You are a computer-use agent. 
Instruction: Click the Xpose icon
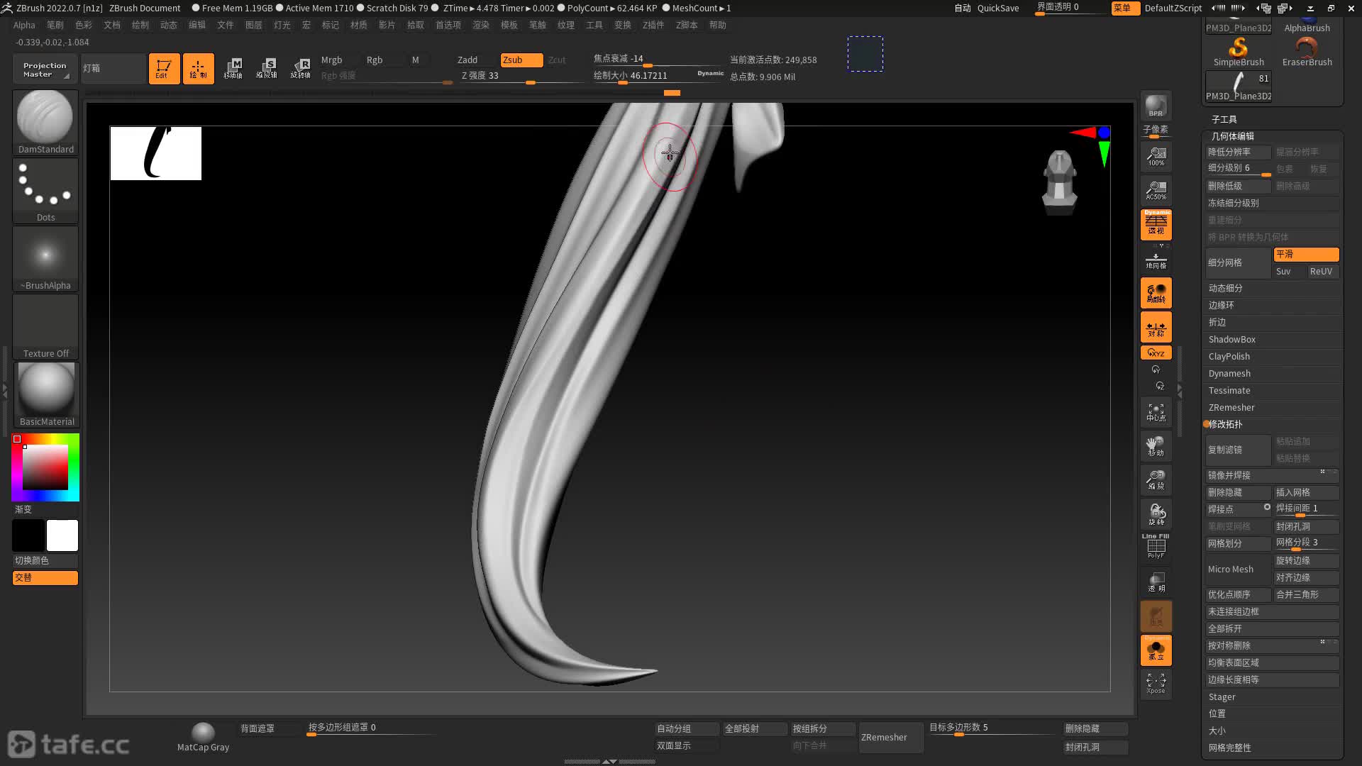pyautogui.click(x=1156, y=684)
